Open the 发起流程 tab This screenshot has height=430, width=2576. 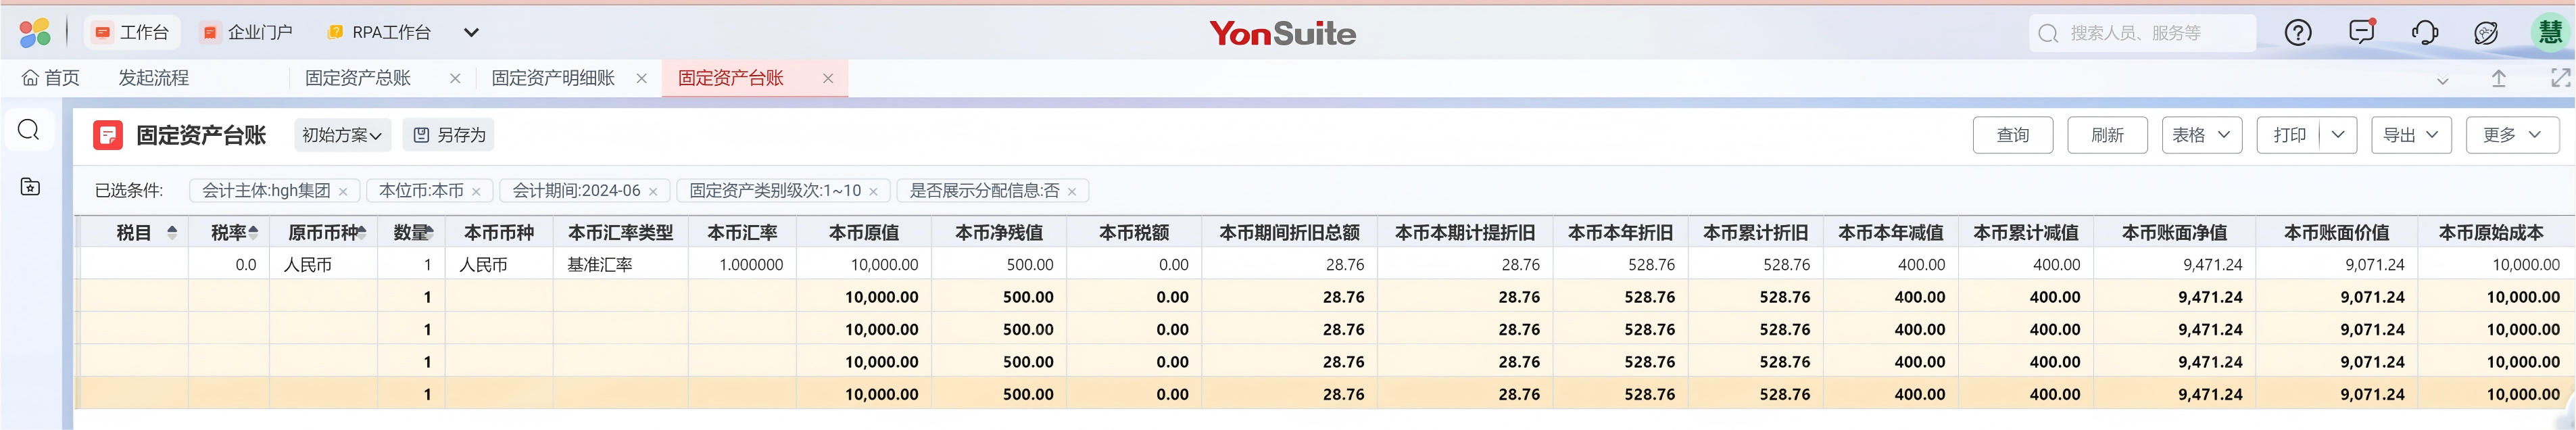point(153,78)
